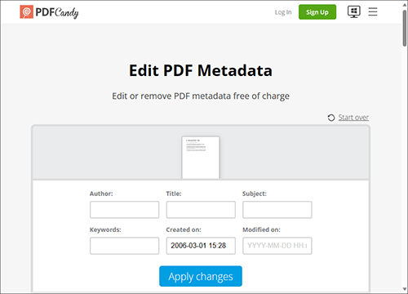Click the 'Subject:' label
The image size is (408, 294).
255,194
